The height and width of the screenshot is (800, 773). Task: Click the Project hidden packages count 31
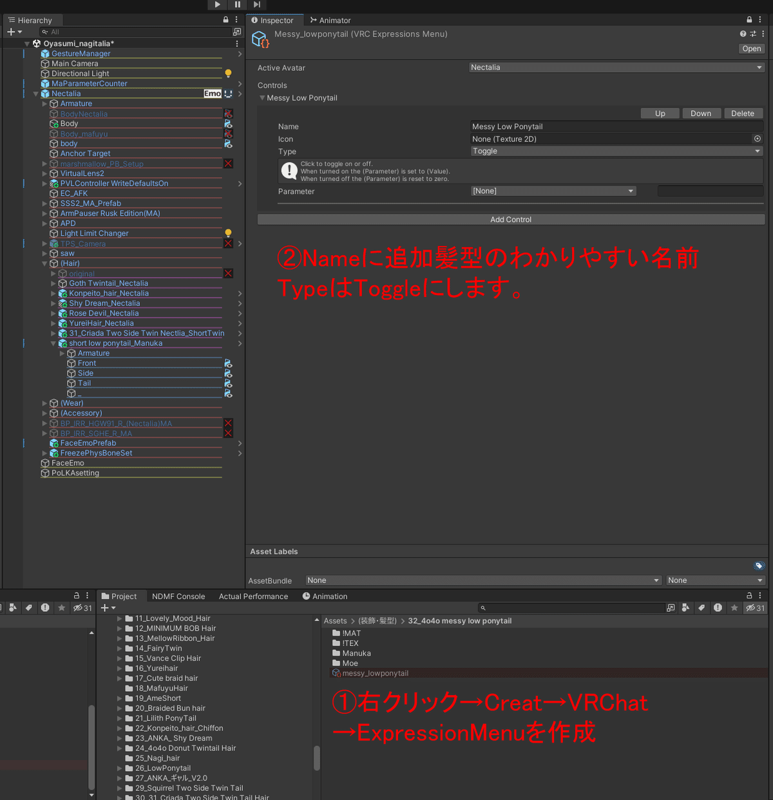(755, 608)
